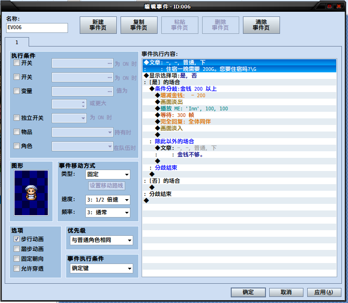Select the 条件分歧:金钱 200 以上 command
Screen dimensions: 348x303
coord(239,89)
